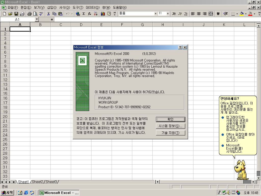Toggle italic formatting (가 italic)
Screen dimensions: 261x196
pyautogui.click(x=180, y=14)
